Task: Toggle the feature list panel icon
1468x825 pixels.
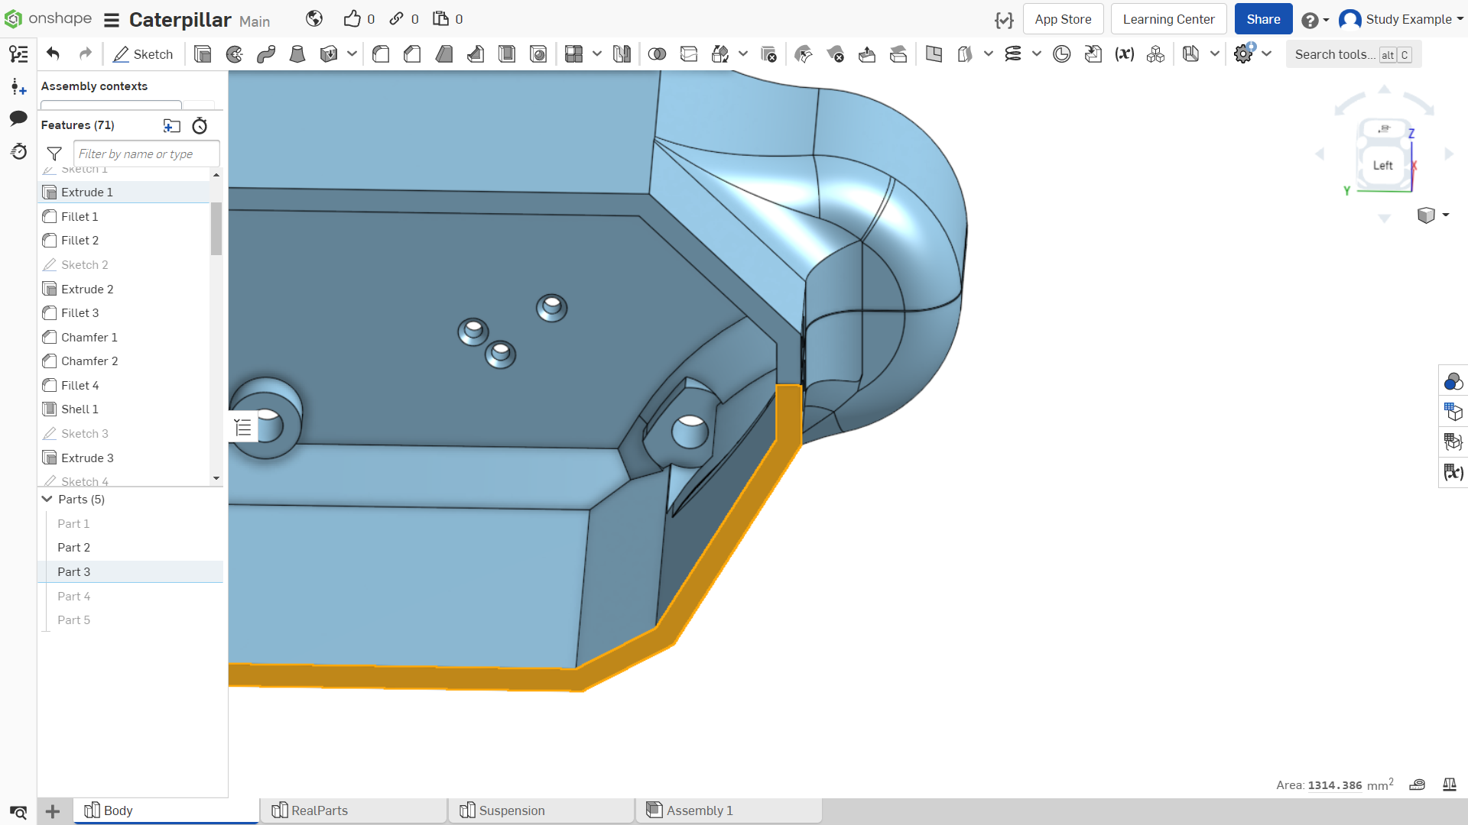Action: pyautogui.click(x=18, y=54)
